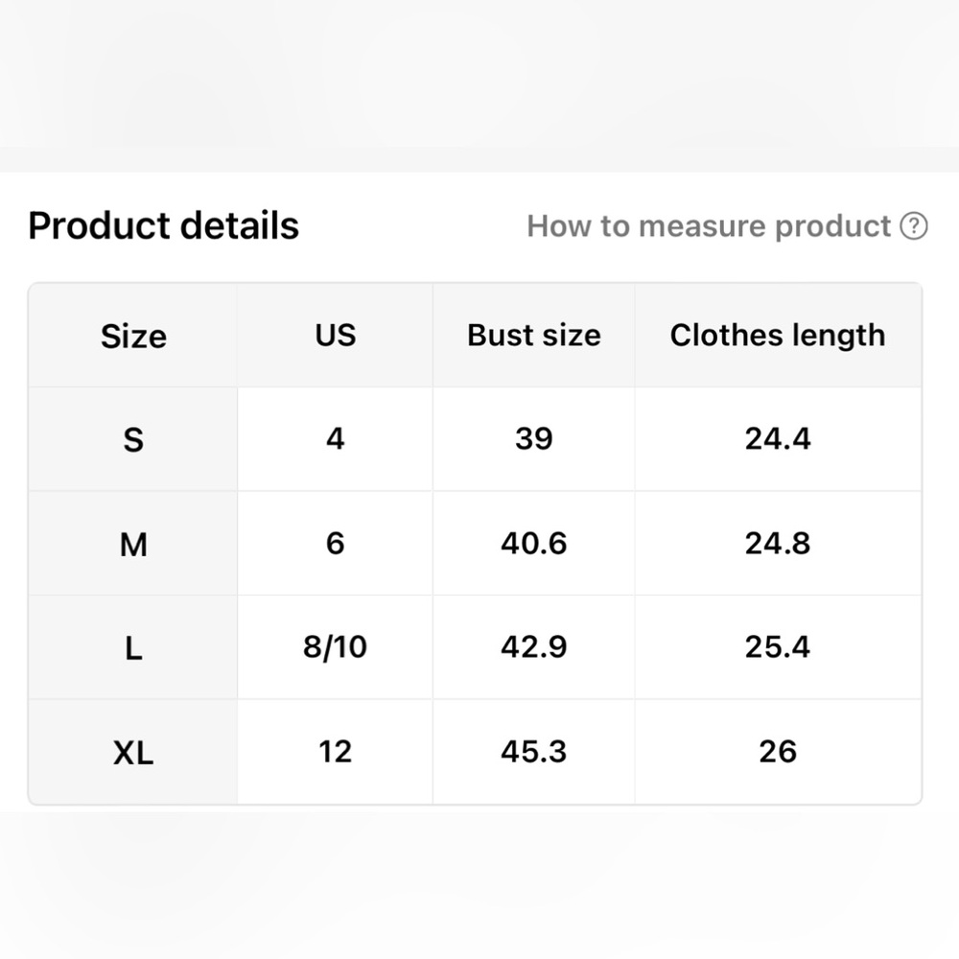Viewport: 959px width, 959px height.
Task: Click bust size 39 cell
Action: click(x=534, y=439)
